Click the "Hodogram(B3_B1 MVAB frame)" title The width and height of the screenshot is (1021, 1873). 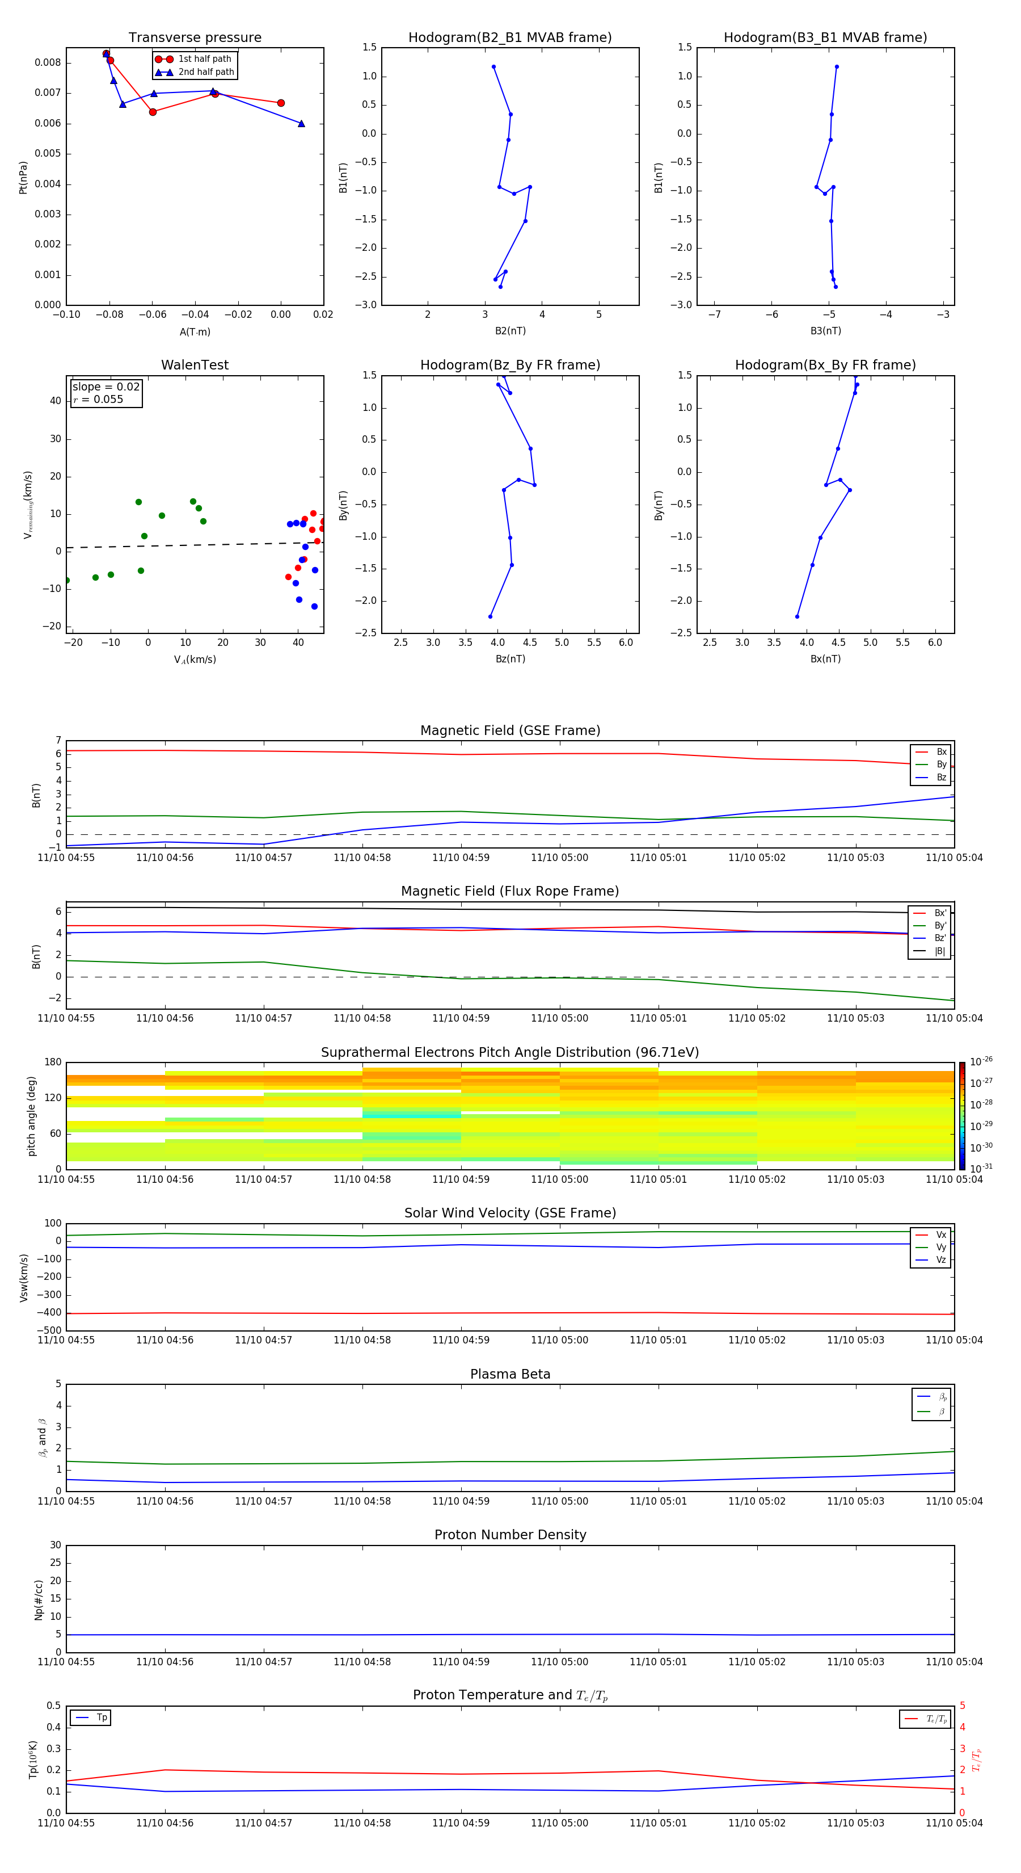pos(825,38)
